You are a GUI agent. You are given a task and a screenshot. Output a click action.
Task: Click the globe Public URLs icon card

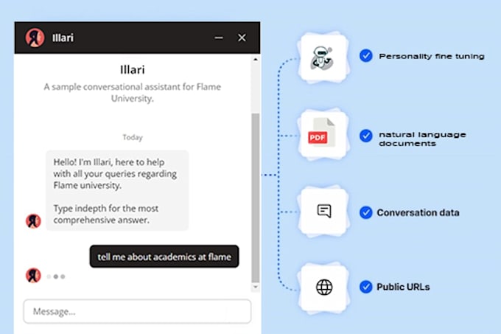(x=323, y=287)
